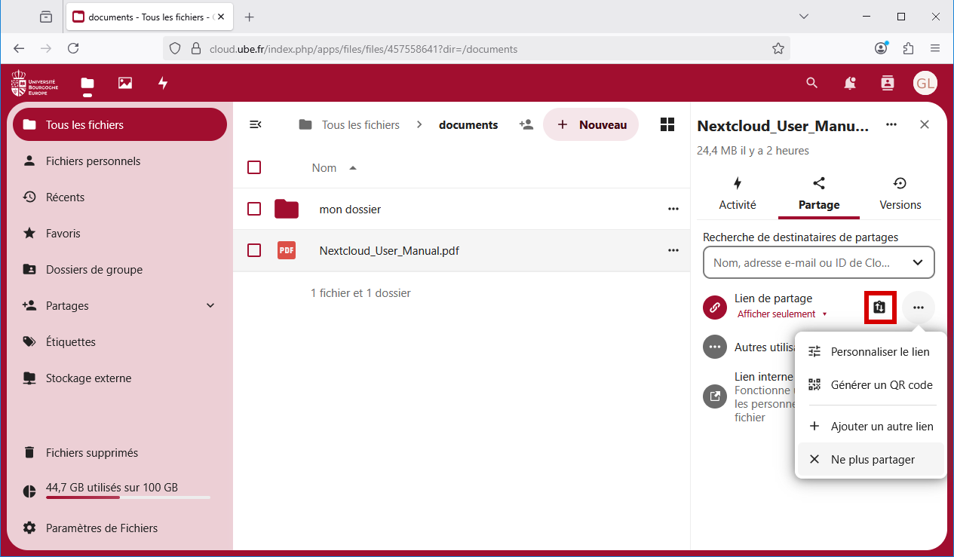The width and height of the screenshot is (954, 557).
Task: Open the share recipients search dropdown
Action: tap(918, 262)
